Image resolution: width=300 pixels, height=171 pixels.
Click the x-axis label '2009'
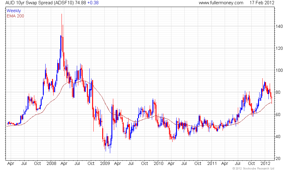[105, 164]
